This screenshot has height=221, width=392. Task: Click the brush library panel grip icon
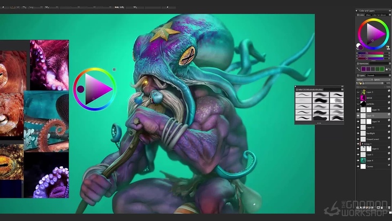click(297, 90)
